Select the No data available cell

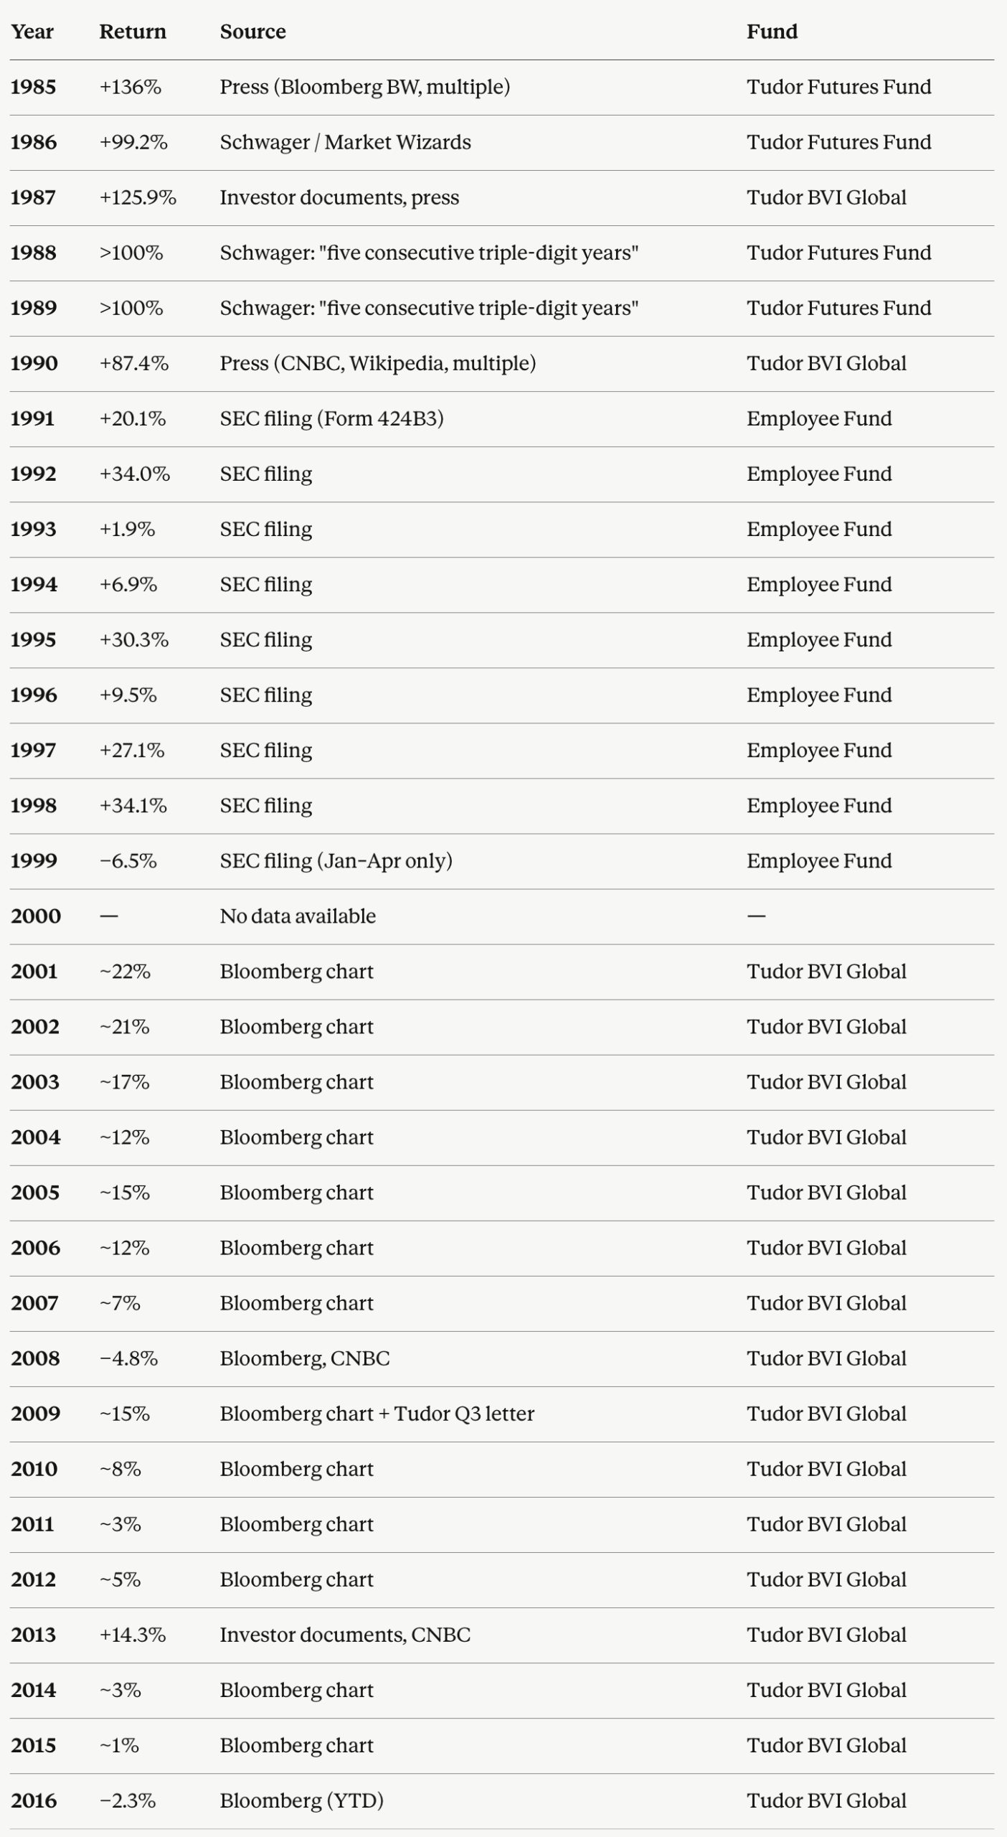(298, 916)
